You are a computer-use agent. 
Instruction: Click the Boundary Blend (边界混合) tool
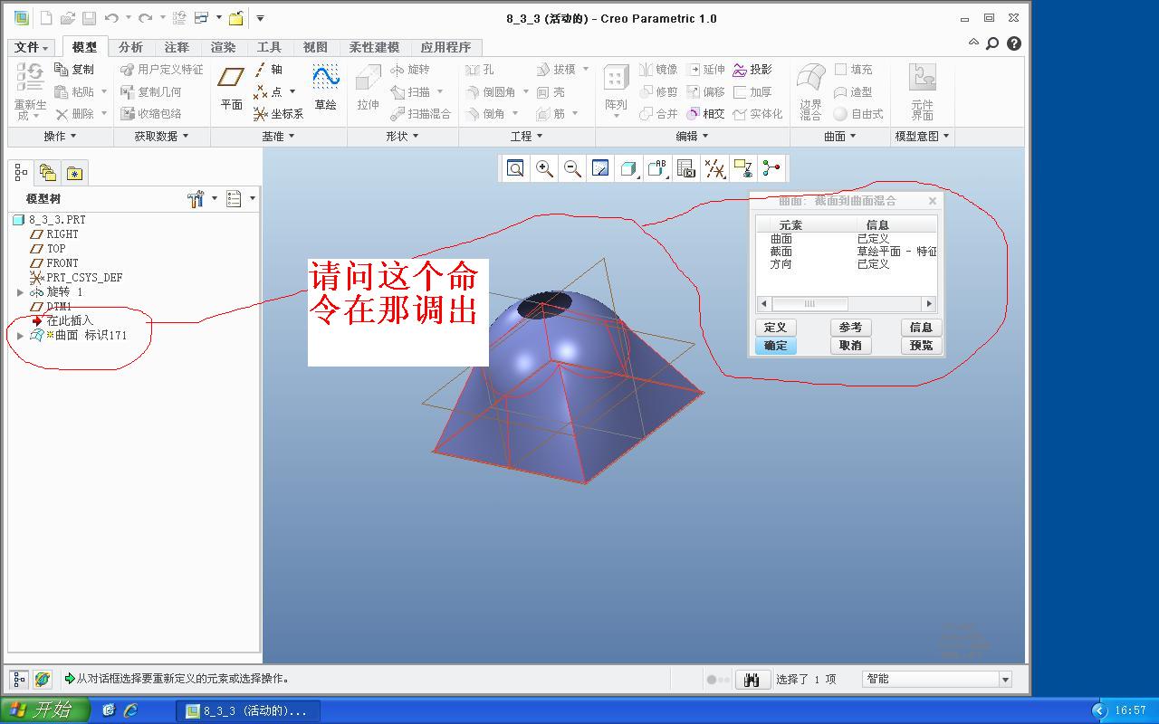tap(810, 90)
